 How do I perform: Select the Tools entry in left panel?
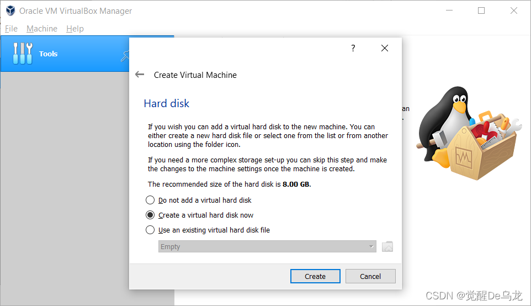[x=65, y=54]
